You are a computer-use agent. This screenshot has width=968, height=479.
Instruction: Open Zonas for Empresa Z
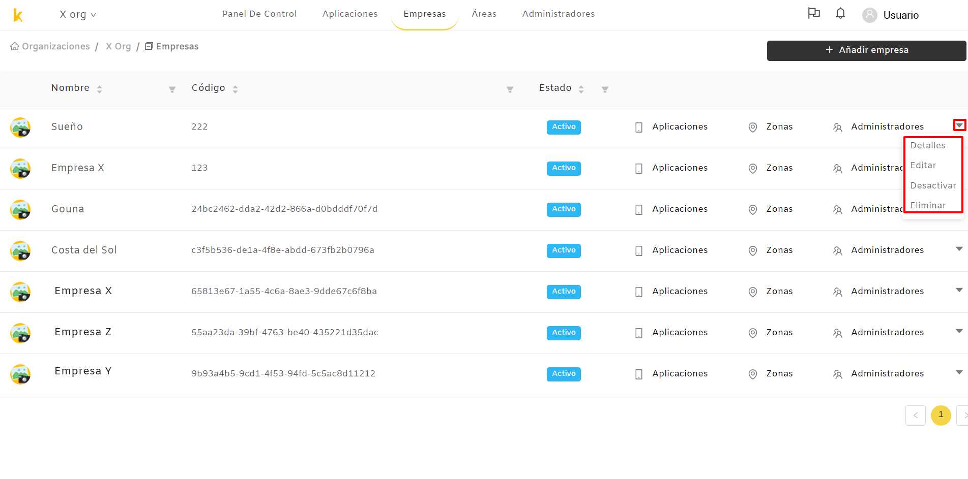click(771, 333)
